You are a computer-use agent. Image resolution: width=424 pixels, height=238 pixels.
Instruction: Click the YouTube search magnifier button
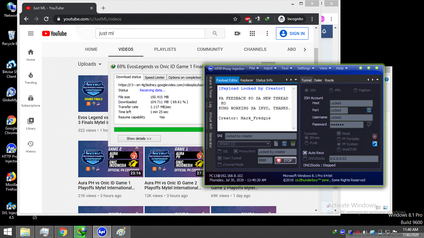(x=215, y=33)
